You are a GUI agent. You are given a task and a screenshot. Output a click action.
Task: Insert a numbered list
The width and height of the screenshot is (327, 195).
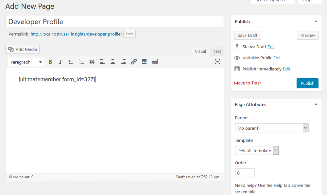(x=81, y=62)
